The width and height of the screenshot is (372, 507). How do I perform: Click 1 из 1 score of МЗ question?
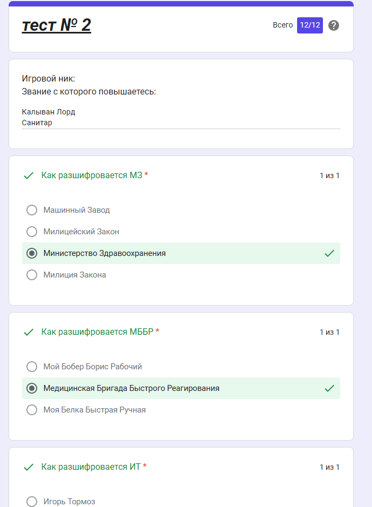coord(329,175)
